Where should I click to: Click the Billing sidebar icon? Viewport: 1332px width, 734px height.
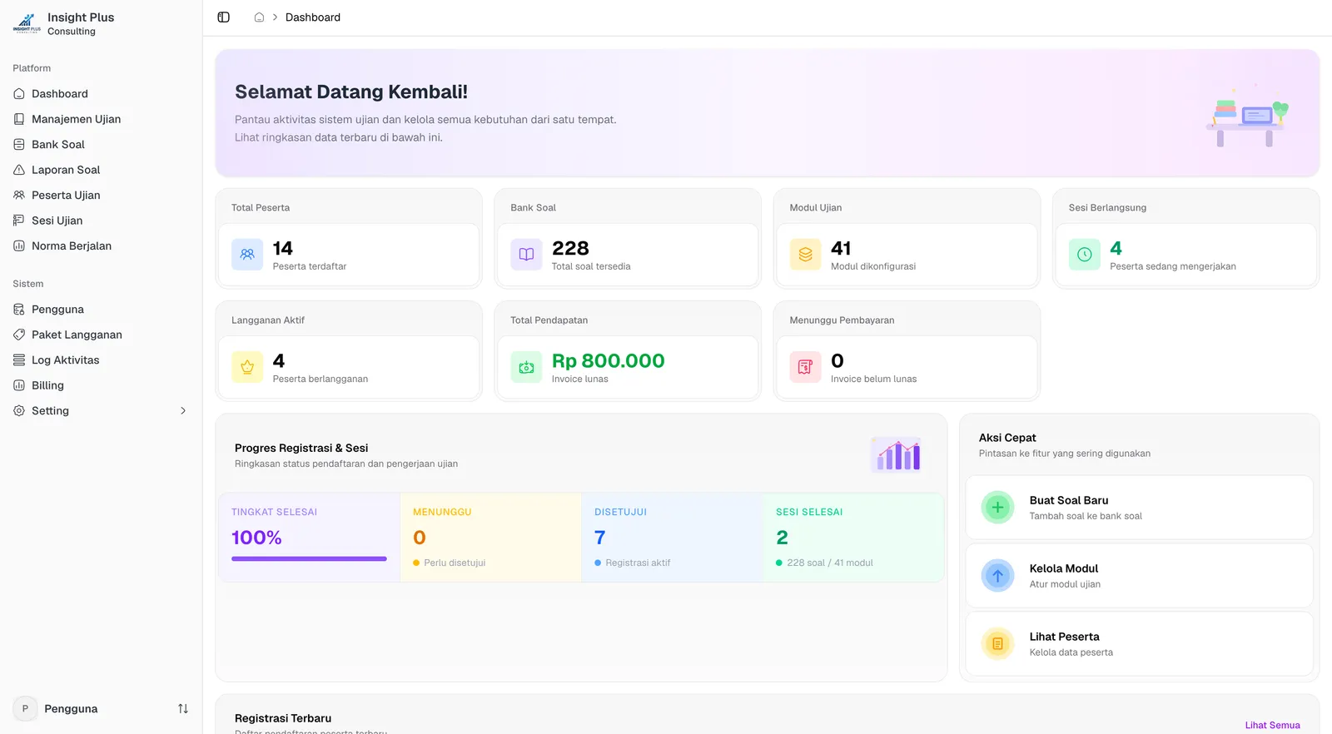(19, 385)
